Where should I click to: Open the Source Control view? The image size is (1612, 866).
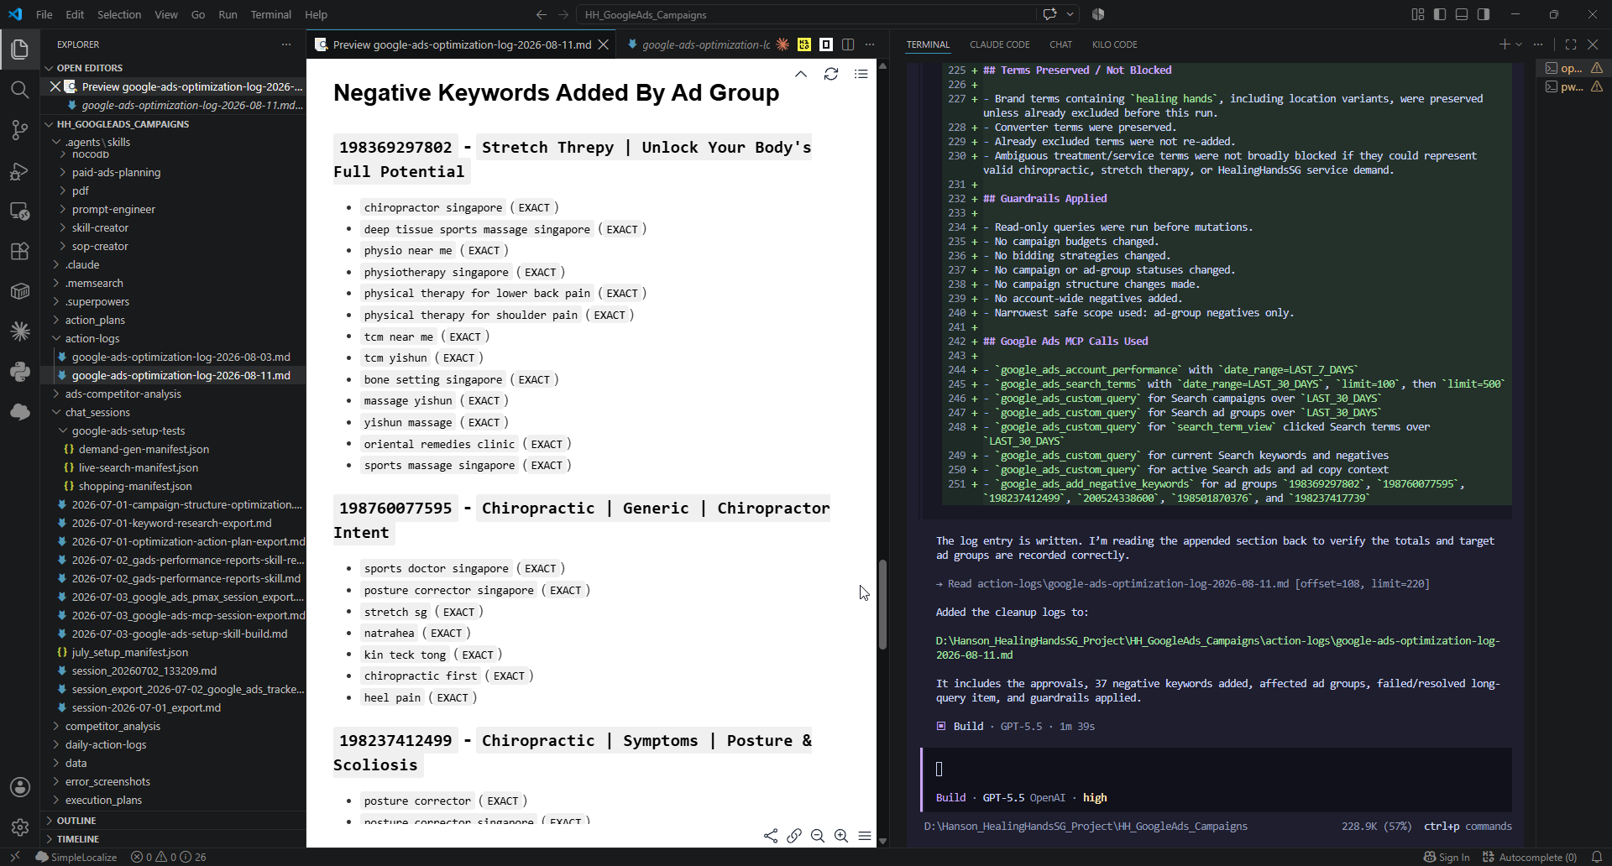[x=20, y=130]
